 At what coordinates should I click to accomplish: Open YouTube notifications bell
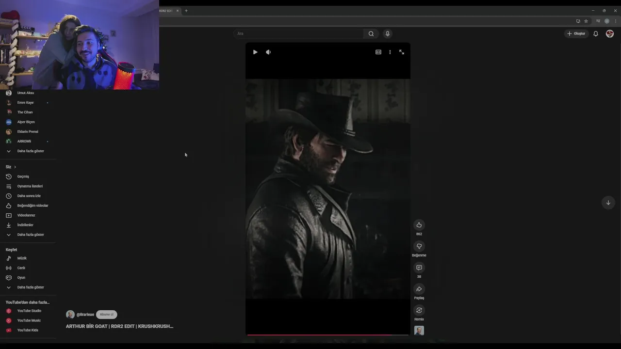point(596,33)
